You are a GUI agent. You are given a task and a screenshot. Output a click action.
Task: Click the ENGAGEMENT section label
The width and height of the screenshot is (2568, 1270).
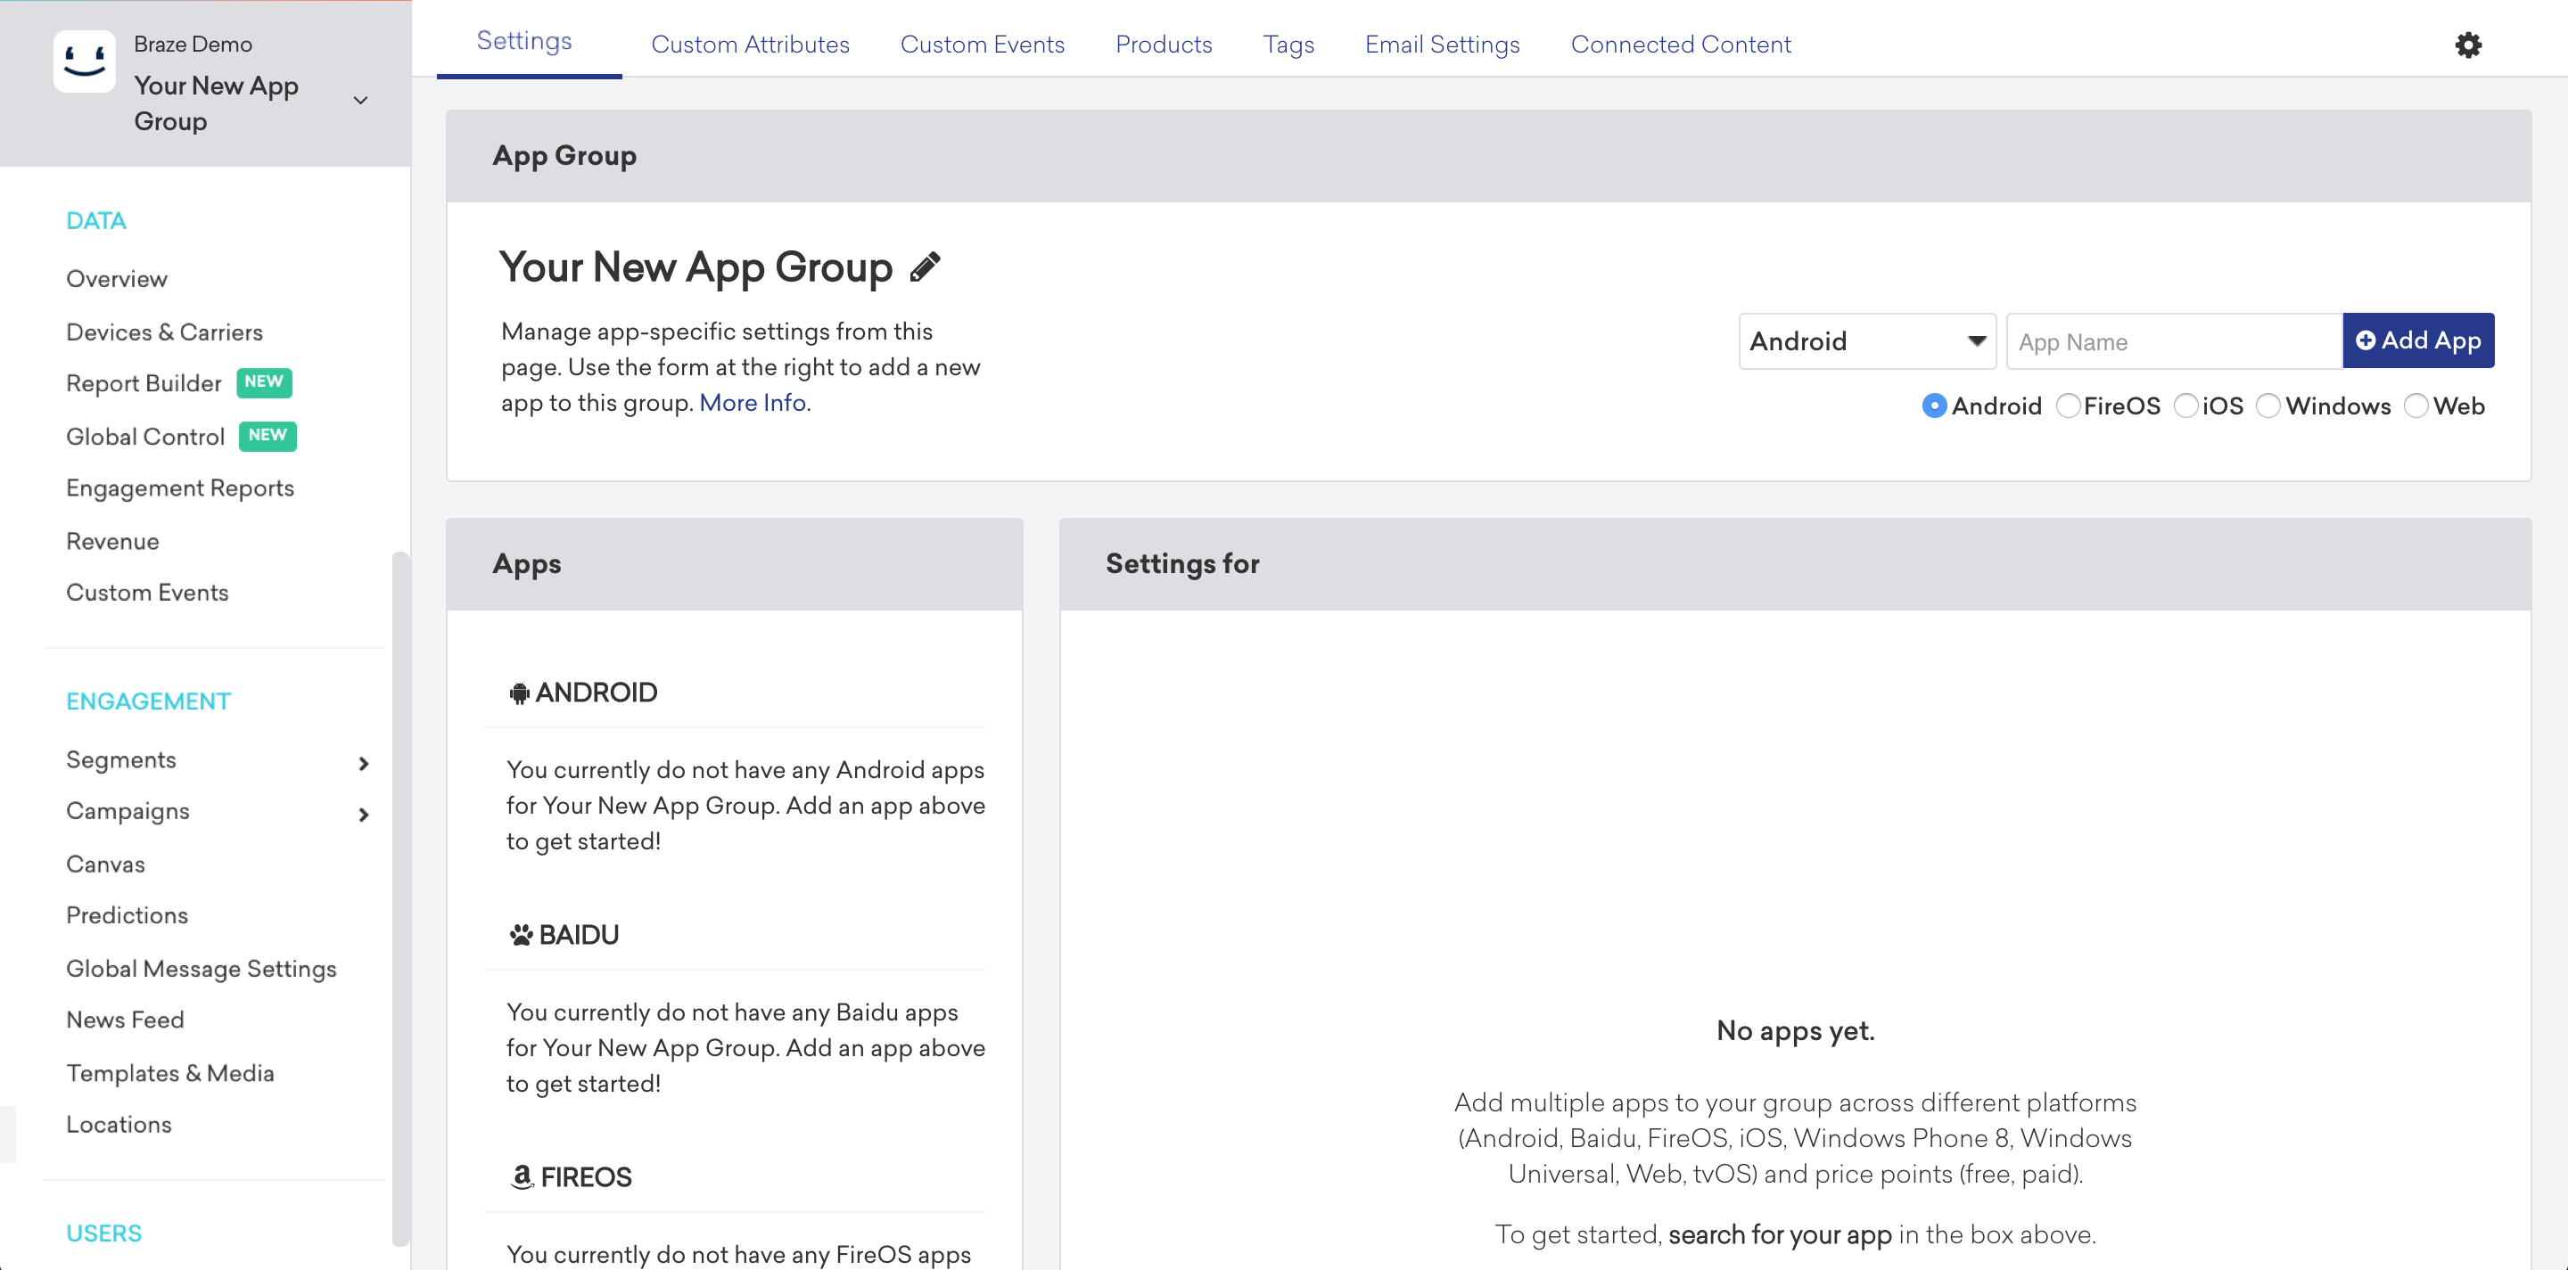(x=149, y=701)
